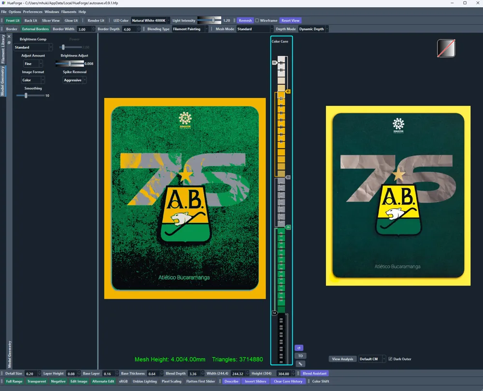Float the Model Geometry panel with undock icon
The image size is (483, 391).
(x=9, y=43)
